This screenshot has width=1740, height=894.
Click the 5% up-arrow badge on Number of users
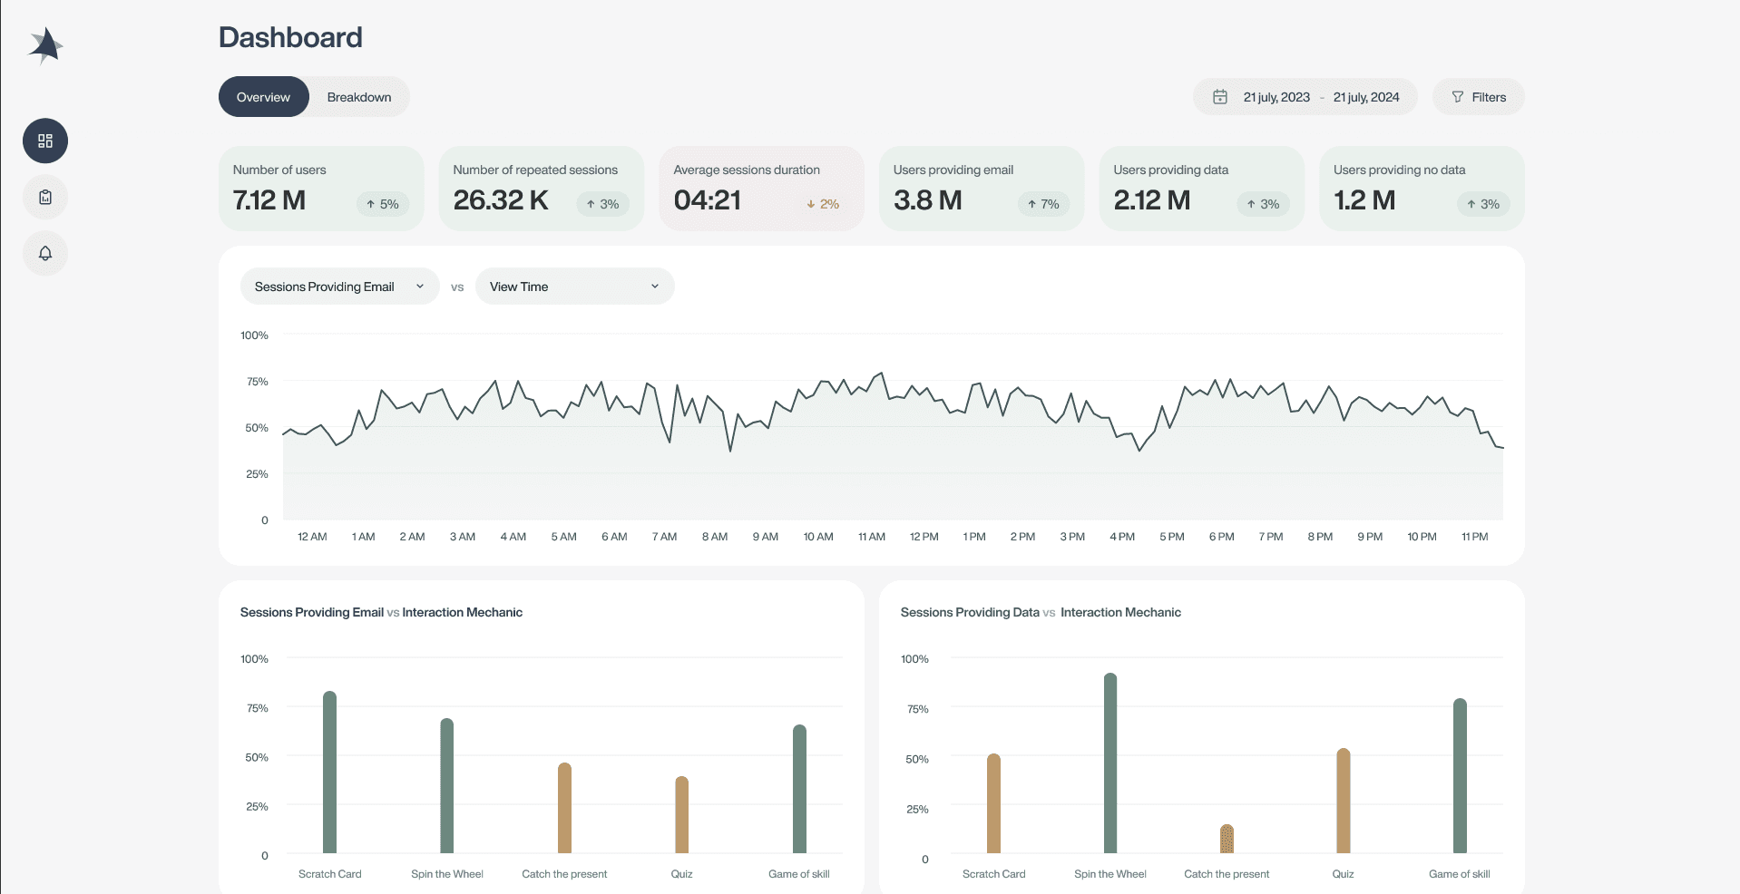(383, 204)
